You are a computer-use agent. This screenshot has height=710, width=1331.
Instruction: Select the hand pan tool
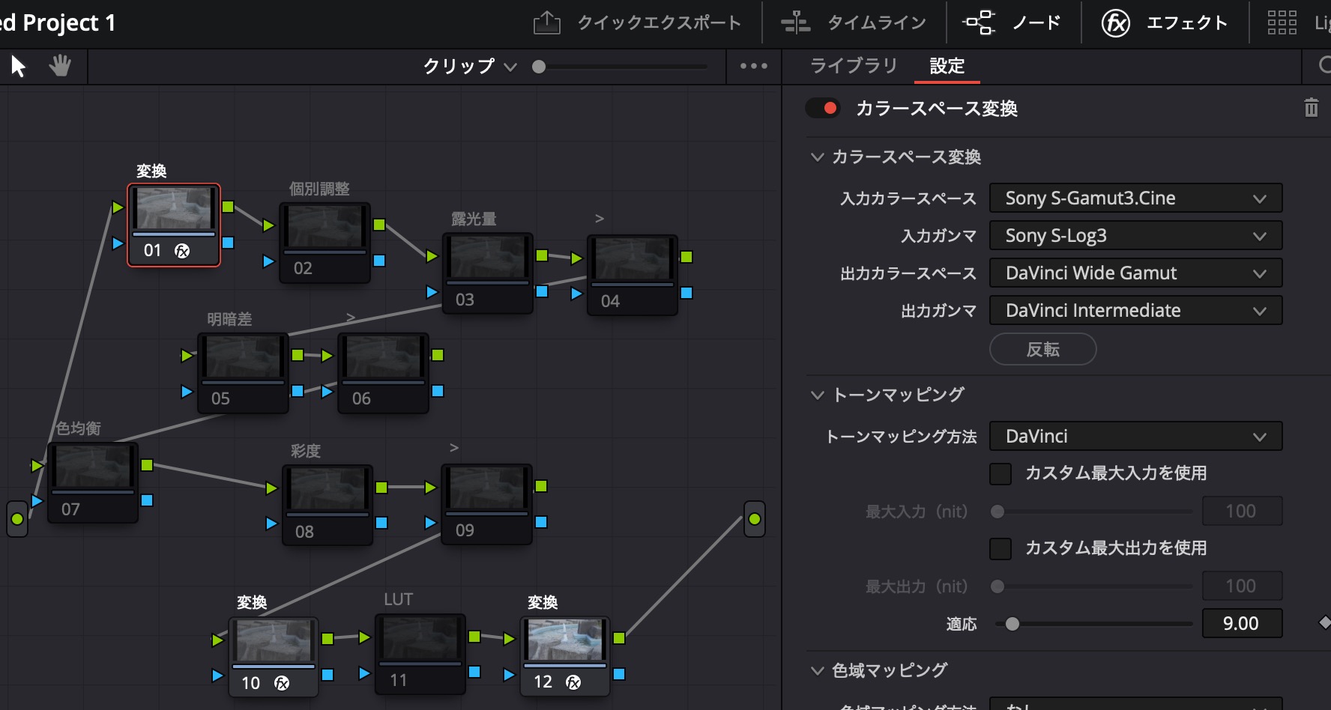[x=60, y=66]
